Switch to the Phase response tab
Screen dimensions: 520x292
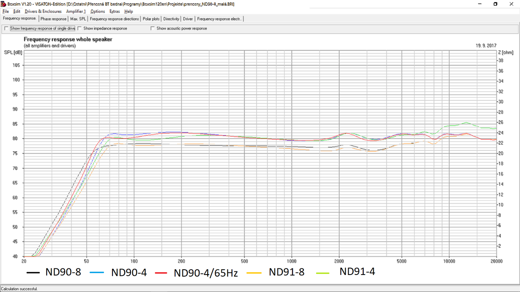point(53,19)
